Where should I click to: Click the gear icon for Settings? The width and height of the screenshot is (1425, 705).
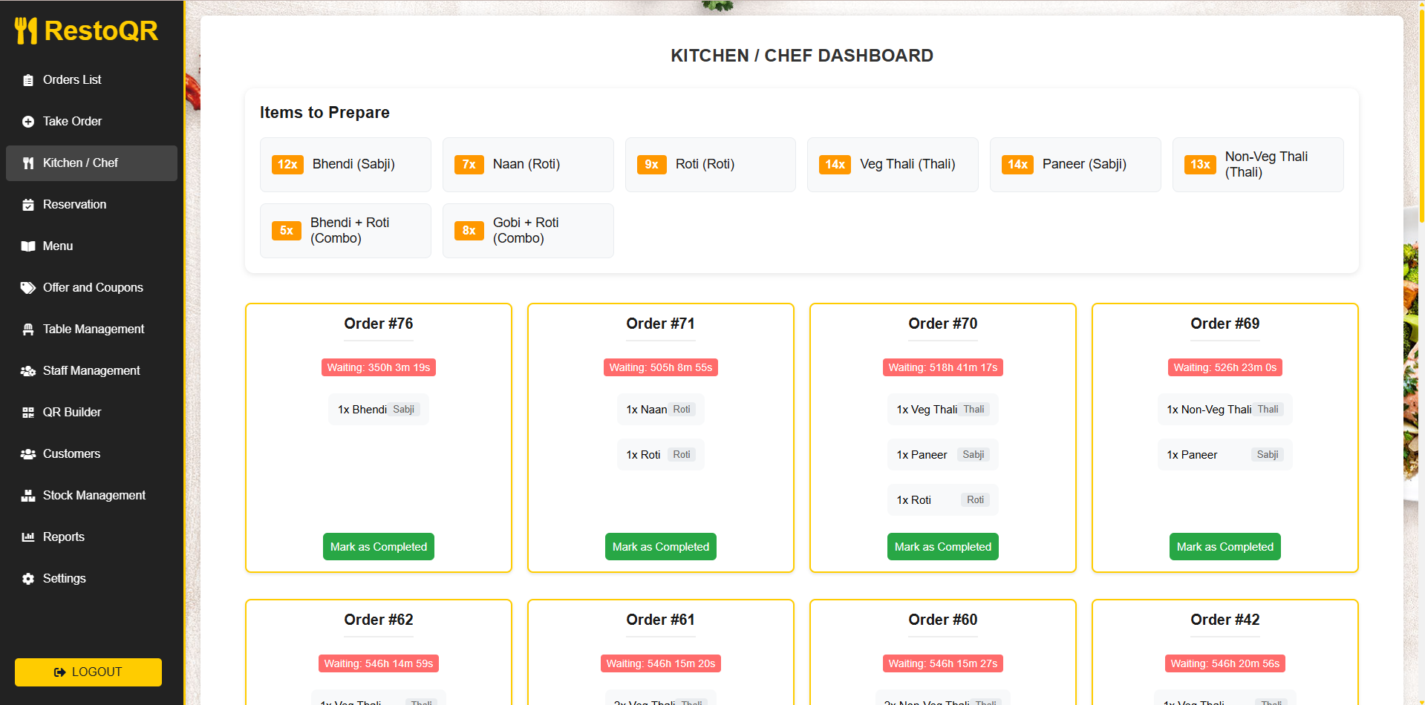pyautogui.click(x=28, y=579)
